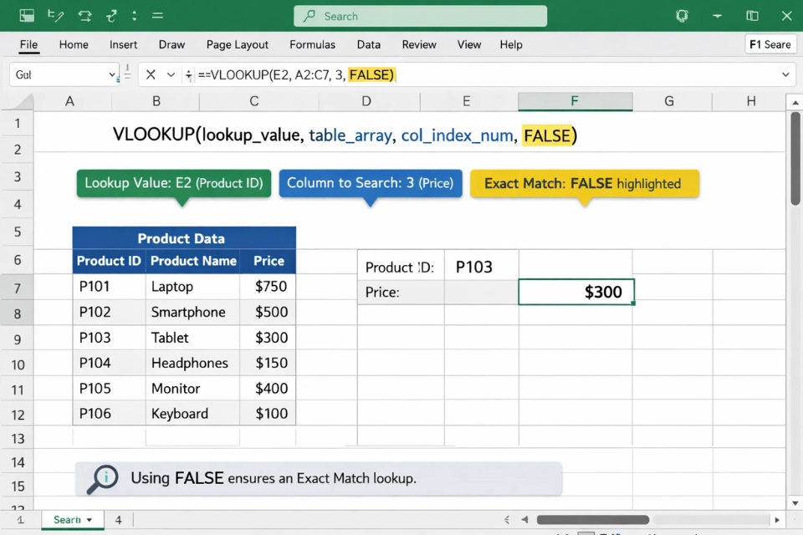Screen dimensions: 803x535
Task: Cancel the formula with the X icon
Action: (x=151, y=74)
